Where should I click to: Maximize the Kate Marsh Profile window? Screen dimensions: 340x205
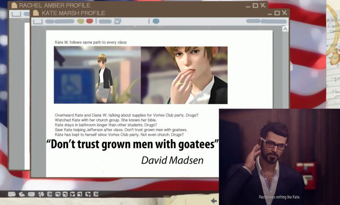point(277,13)
